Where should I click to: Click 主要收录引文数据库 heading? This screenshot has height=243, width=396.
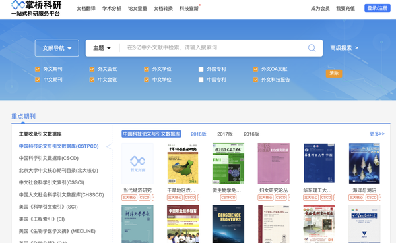pyautogui.click(x=40, y=134)
